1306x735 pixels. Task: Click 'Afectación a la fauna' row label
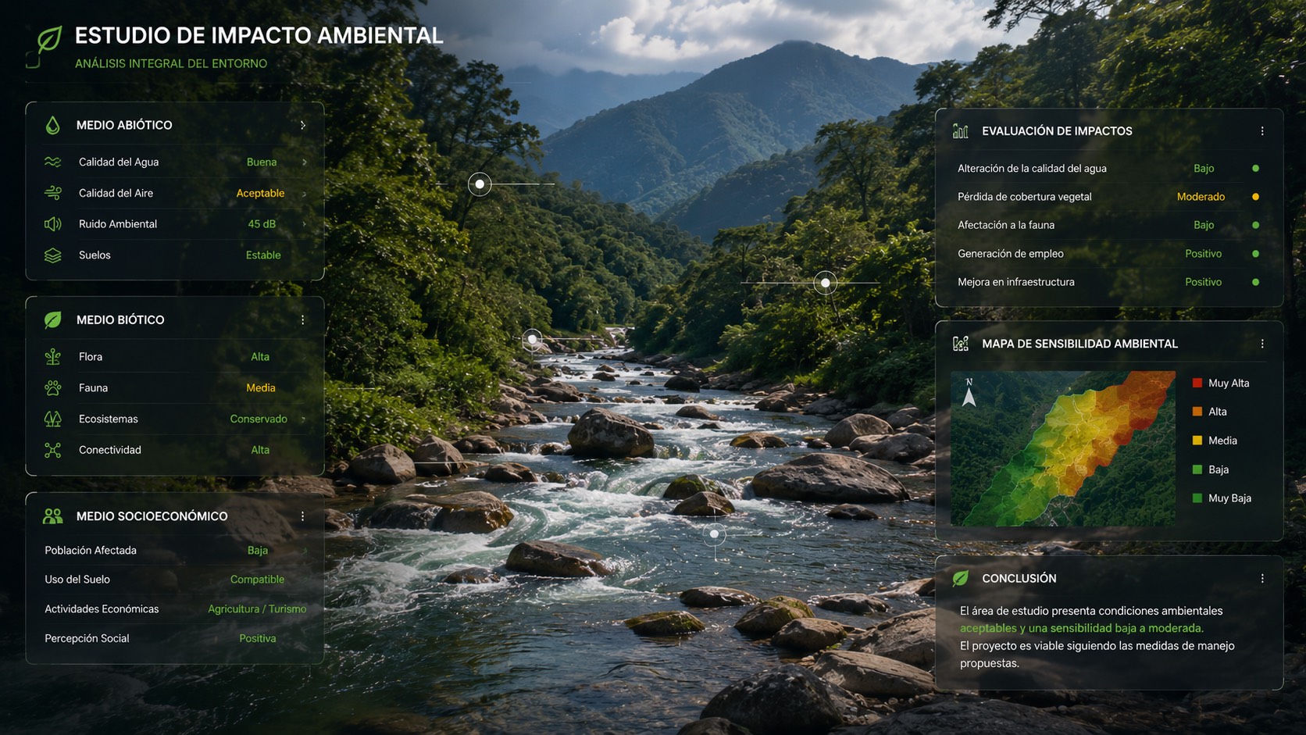click(1006, 225)
